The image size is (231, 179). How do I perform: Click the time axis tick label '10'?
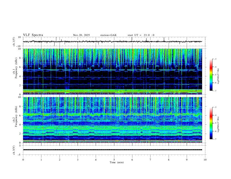click(205, 160)
